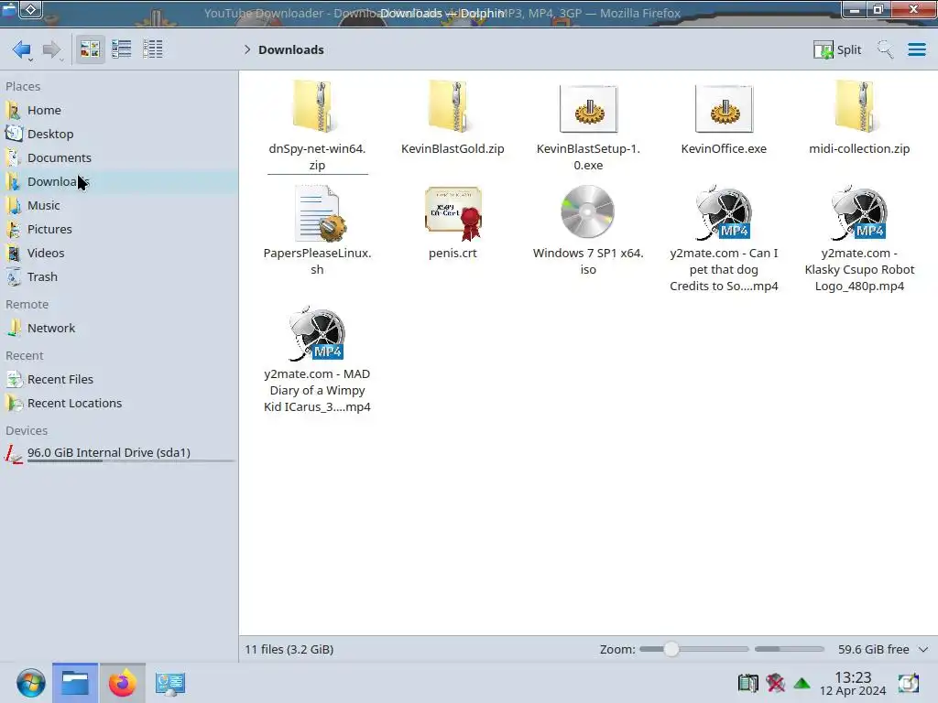Click the free disk space capacity bar
This screenshot has width=938, height=703.
(x=789, y=649)
